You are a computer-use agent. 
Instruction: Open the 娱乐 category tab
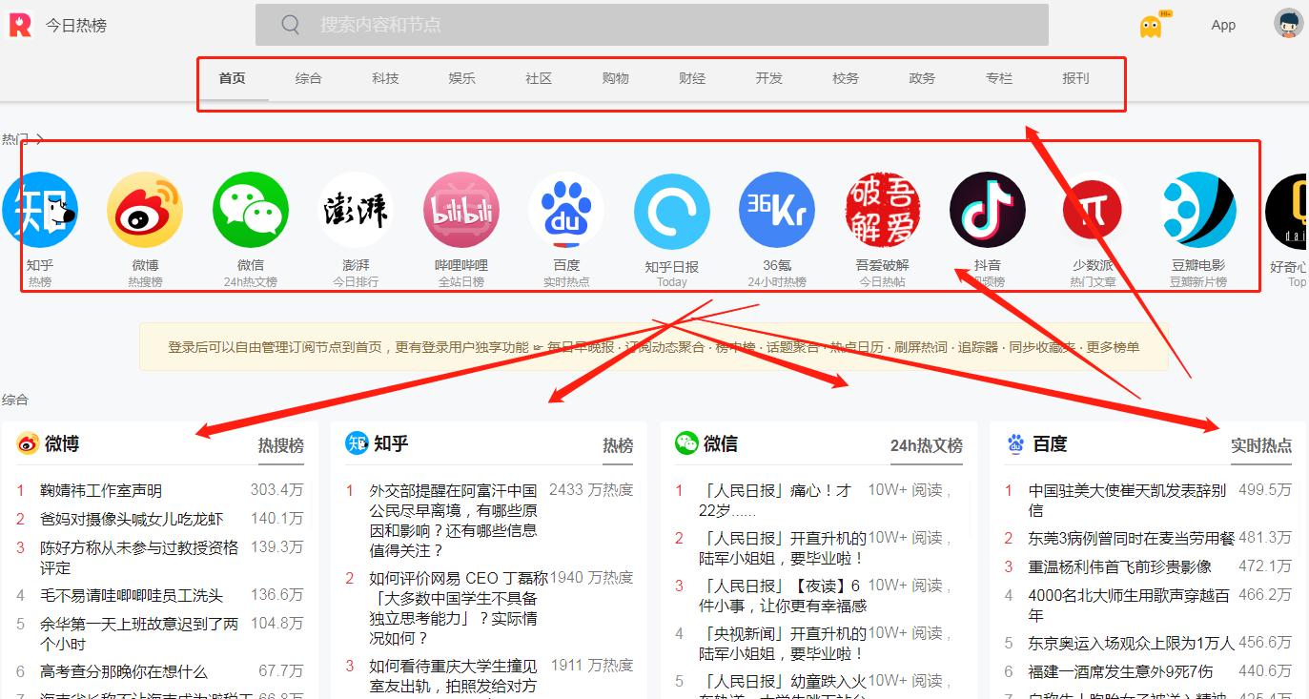(461, 78)
